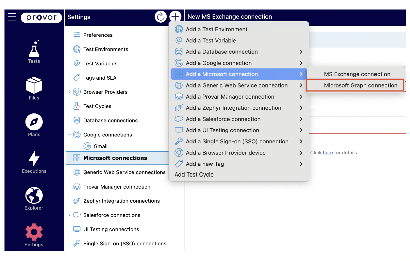
Task: Click the Gmail G icon
Action: click(x=87, y=146)
